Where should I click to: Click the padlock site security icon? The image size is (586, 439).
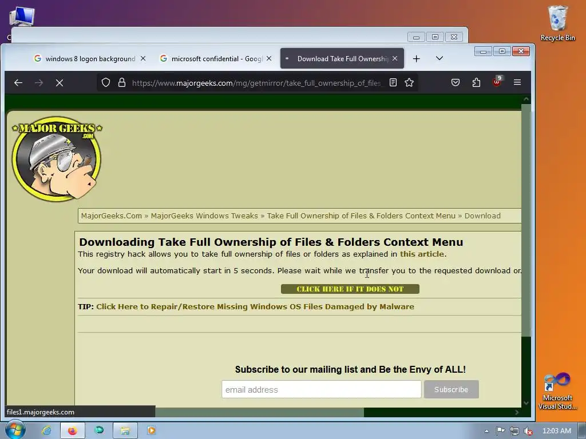click(x=122, y=82)
